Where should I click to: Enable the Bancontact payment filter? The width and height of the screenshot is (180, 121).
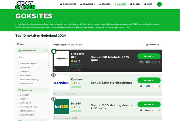coord(18,75)
